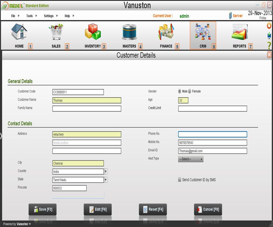
Task: Click the Reset [F4] button
Action: pos(153,209)
